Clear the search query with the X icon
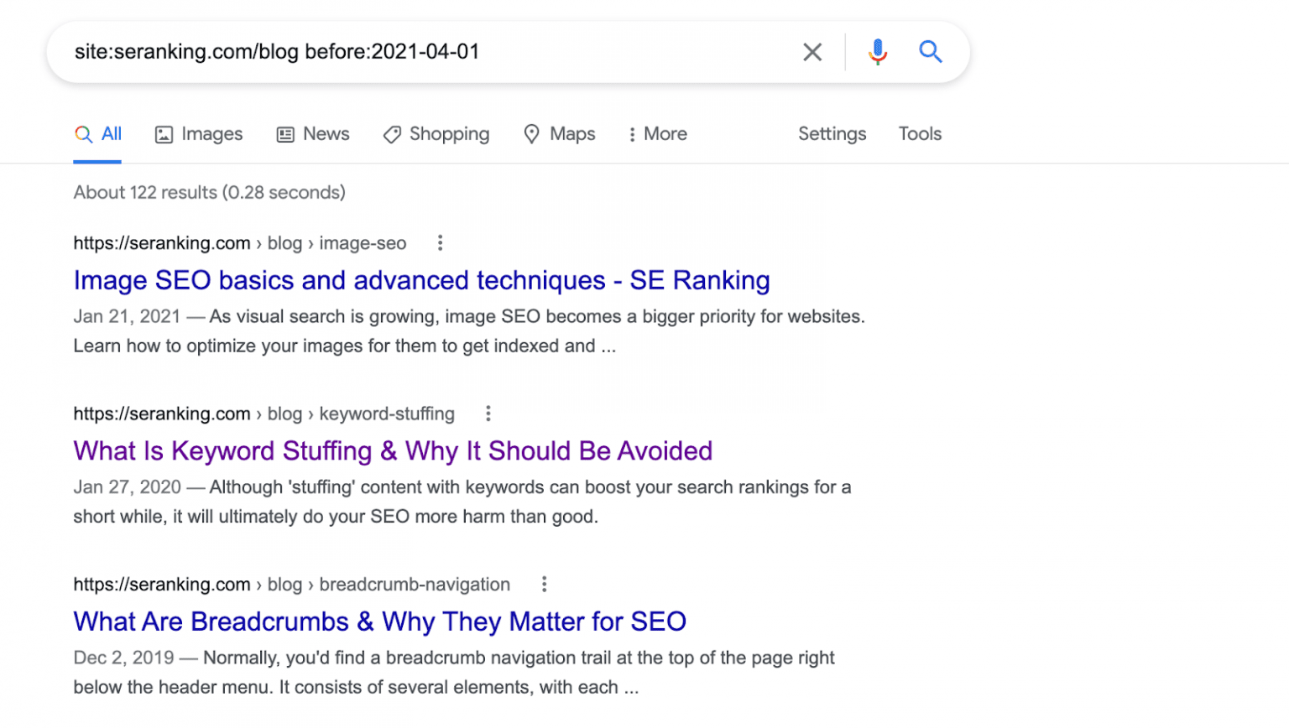Viewport: 1289px width, 728px height. point(811,51)
